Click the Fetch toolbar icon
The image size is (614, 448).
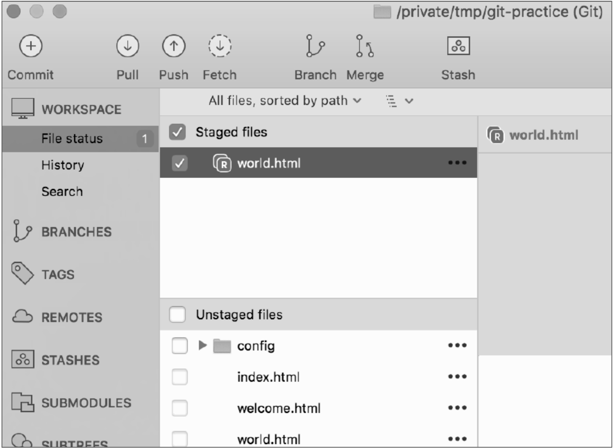pyautogui.click(x=219, y=46)
